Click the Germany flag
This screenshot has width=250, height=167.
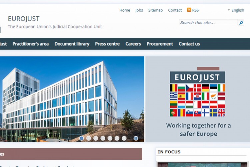(x=206, y=88)
